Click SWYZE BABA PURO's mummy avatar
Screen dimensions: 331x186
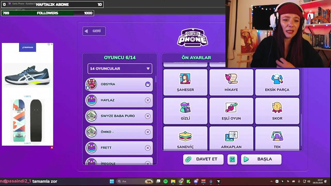click(x=91, y=116)
